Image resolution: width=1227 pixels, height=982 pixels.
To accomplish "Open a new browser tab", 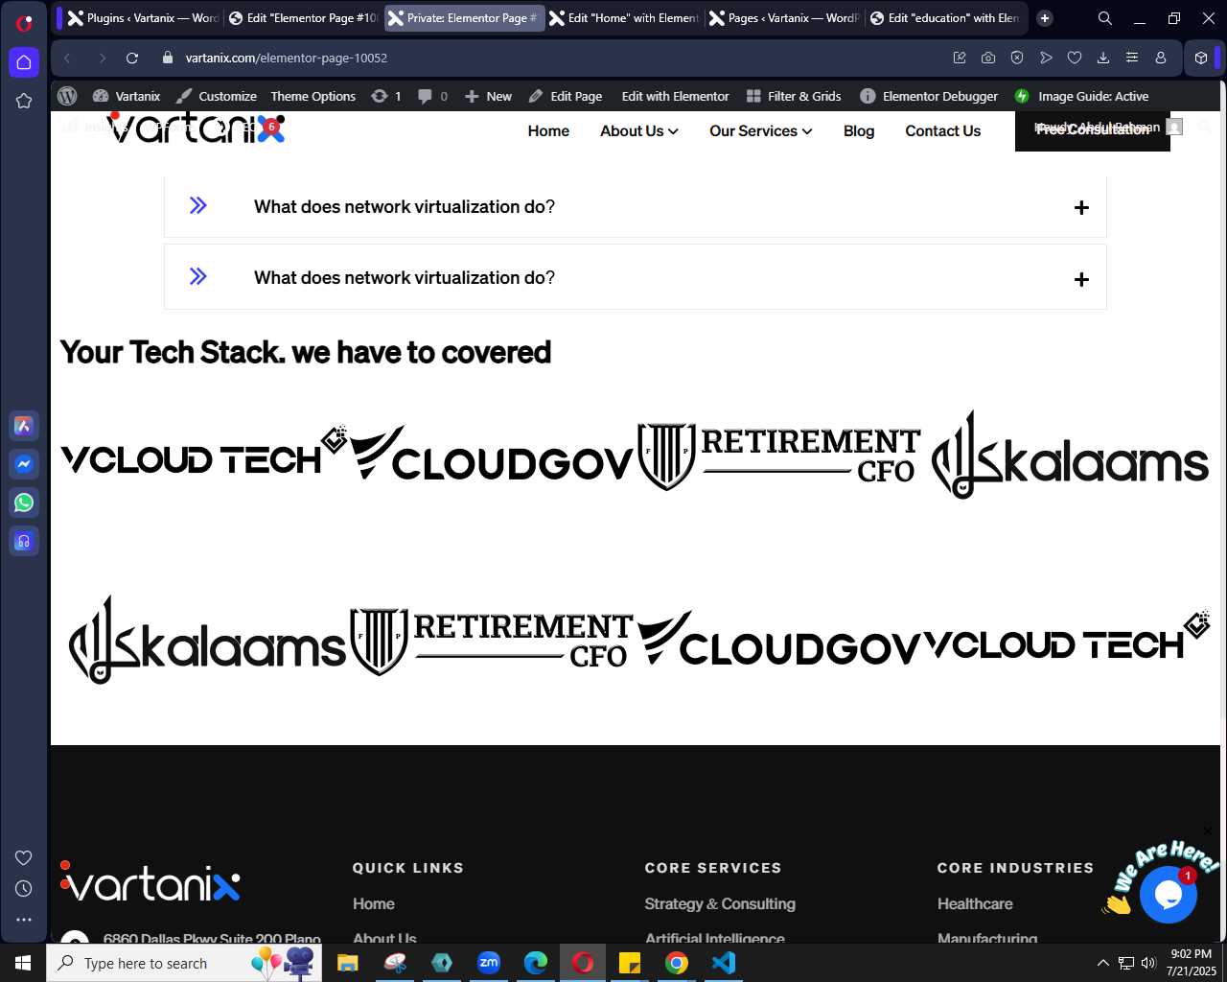I will 1045,18.
